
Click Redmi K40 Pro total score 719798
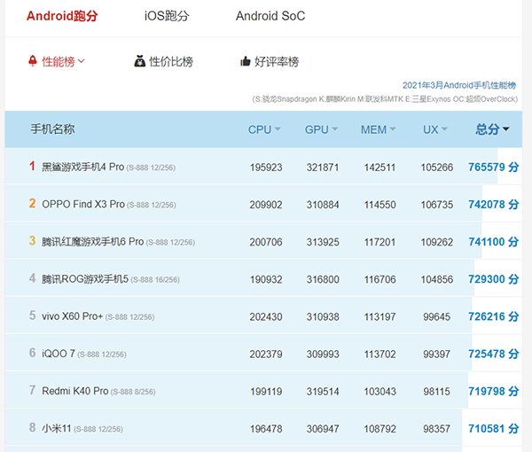[x=493, y=391]
